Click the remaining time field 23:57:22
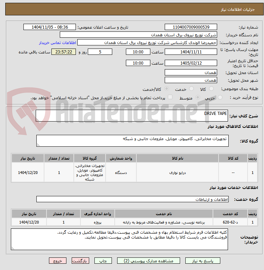The width and height of the screenshot is (264, 270). pyautogui.click(x=64, y=52)
